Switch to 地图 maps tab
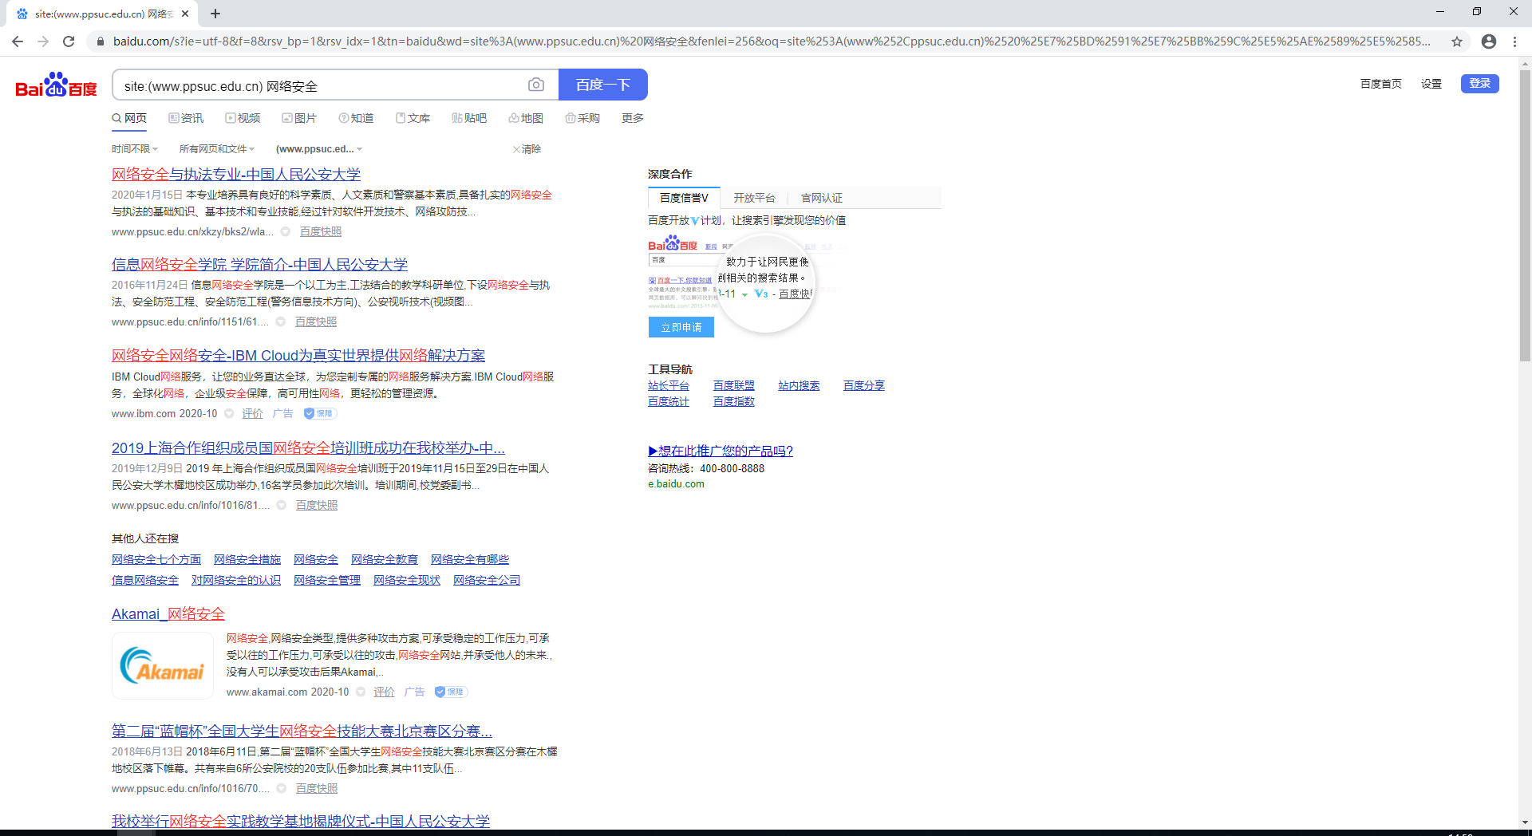Screen dimensions: 1532x836 (x=526, y=118)
